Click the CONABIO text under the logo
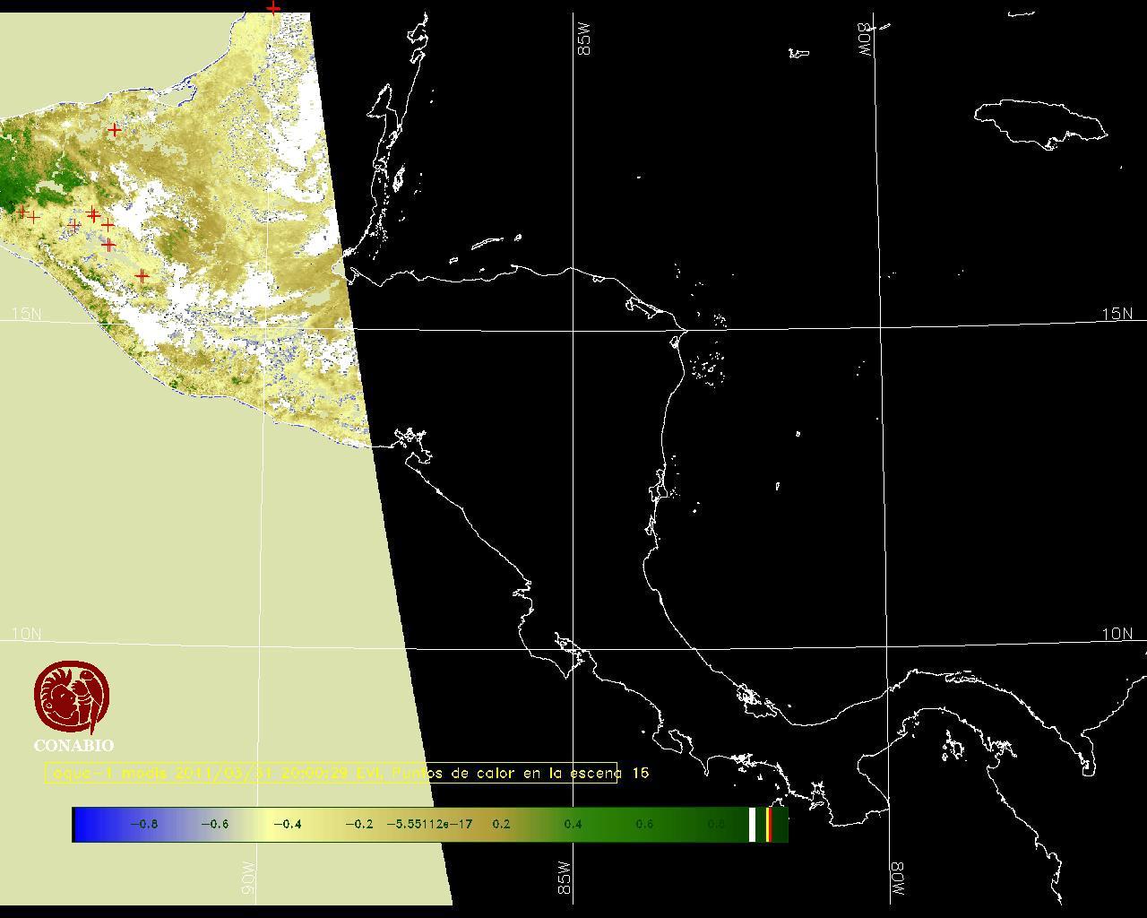The width and height of the screenshot is (1147, 918). pyautogui.click(x=73, y=746)
